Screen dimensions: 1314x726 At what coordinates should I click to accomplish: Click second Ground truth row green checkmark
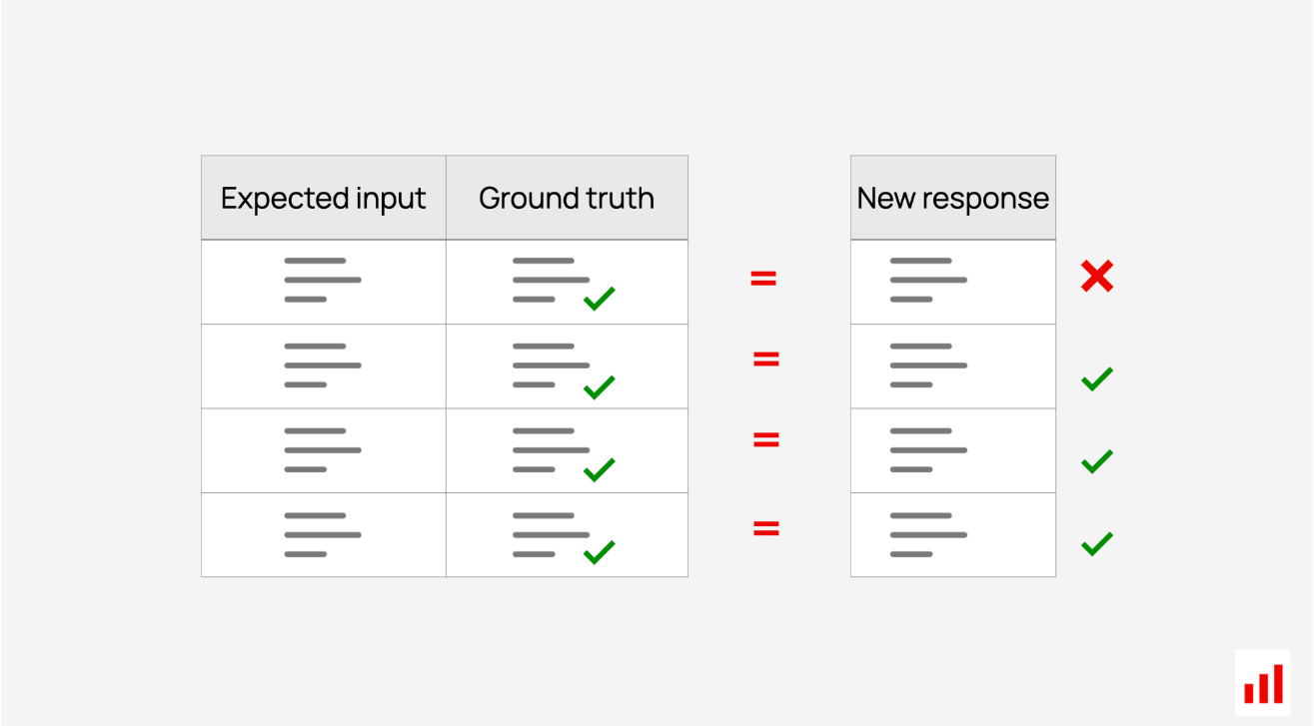pyautogui.click(x=599, y=387)
